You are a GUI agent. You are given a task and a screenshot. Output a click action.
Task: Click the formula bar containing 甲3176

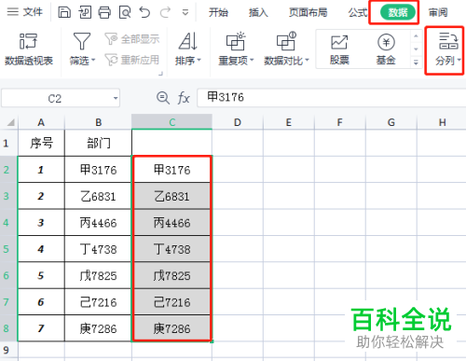(331, 98)
